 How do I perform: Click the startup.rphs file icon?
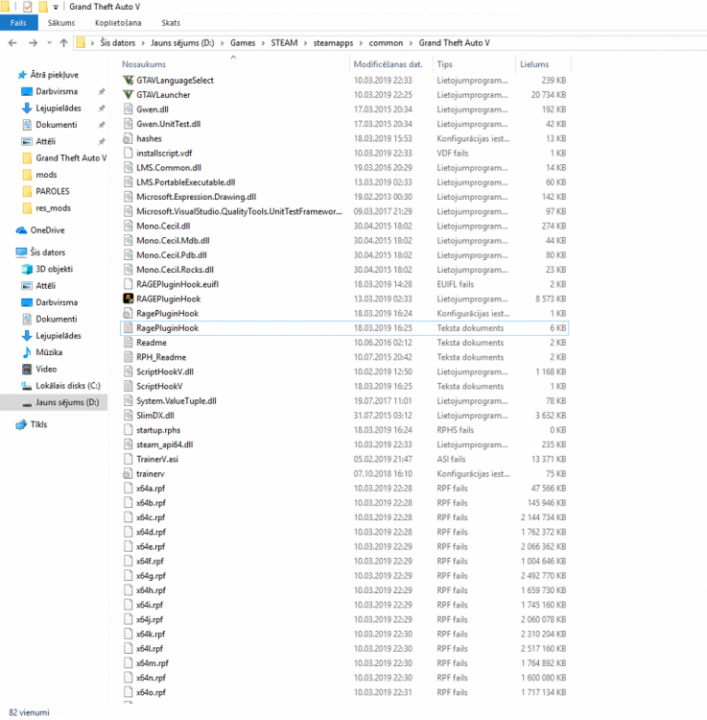pyautogui.click(x=129, y=430)
